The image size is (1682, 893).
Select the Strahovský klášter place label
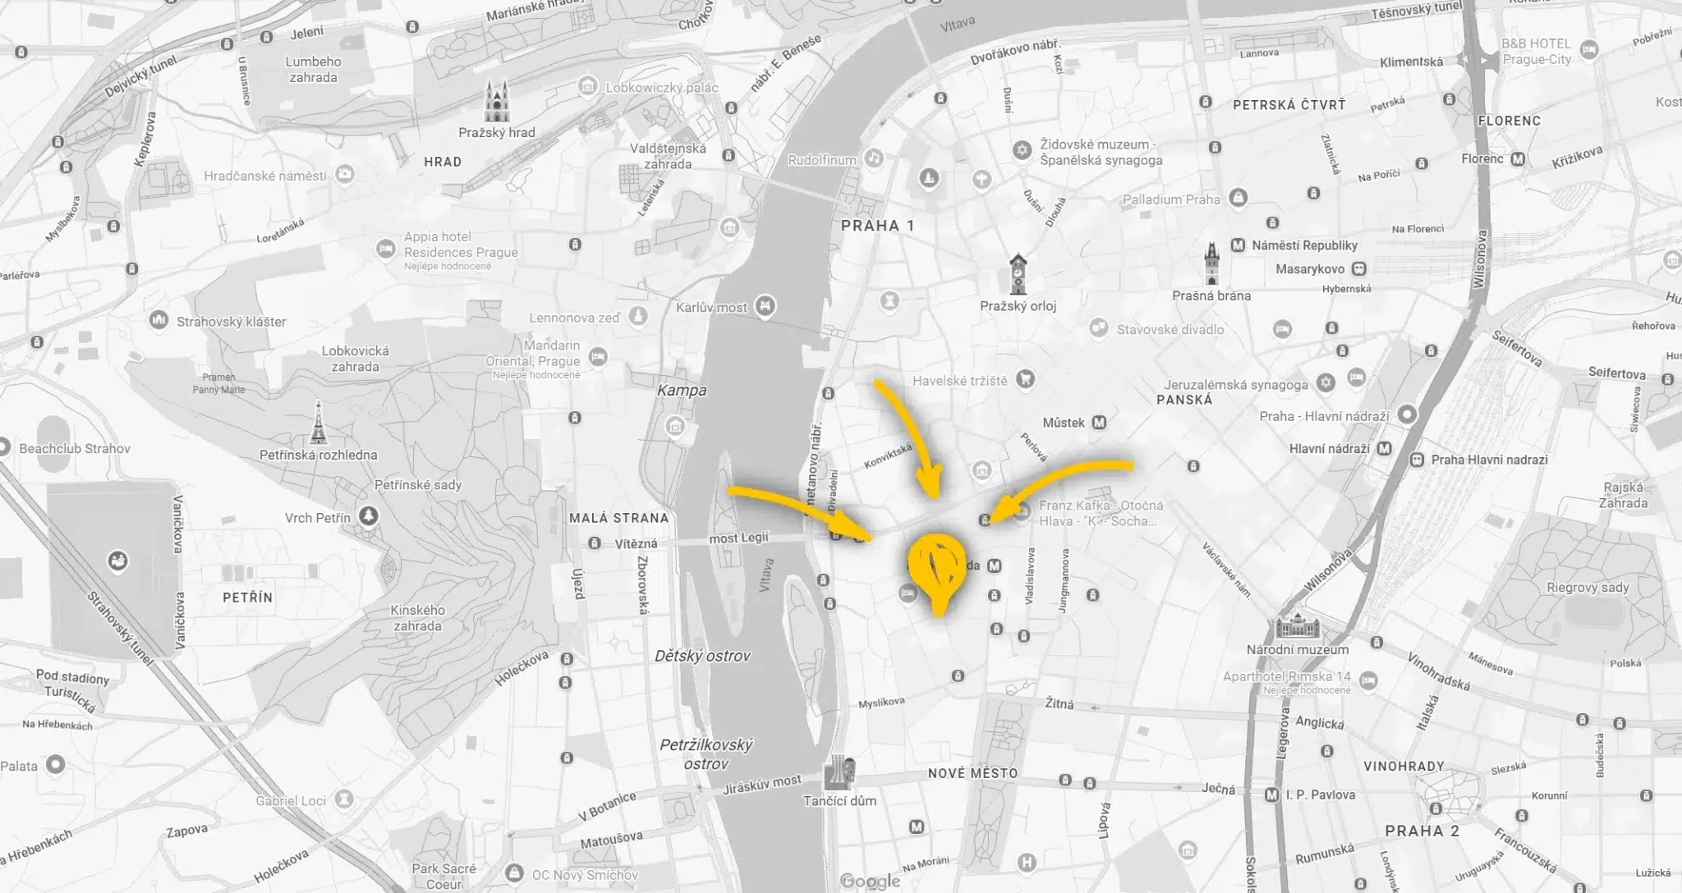[232, 322]
